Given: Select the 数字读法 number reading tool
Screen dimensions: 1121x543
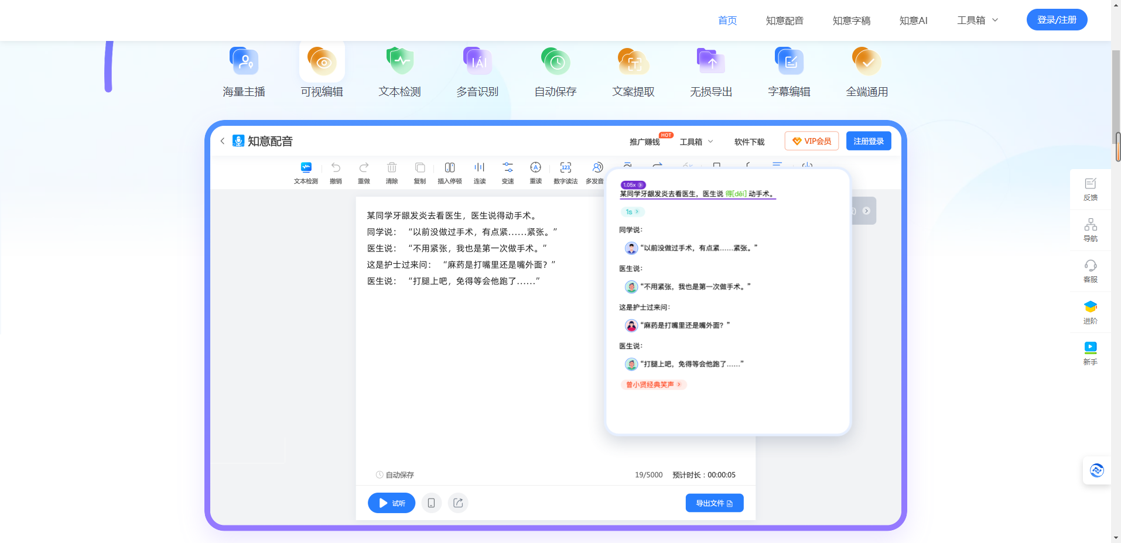Looking at the screenshot, I should click(565, 173).
